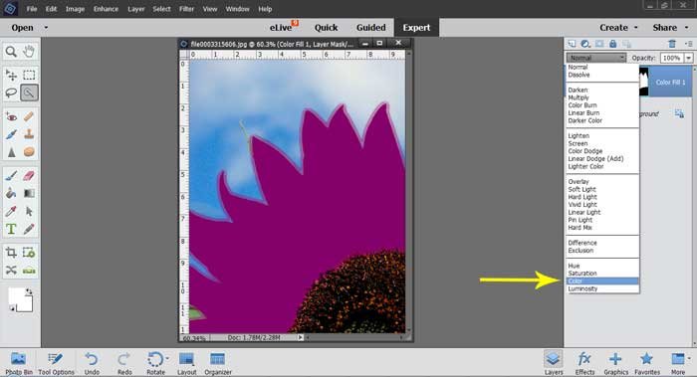The width and height of the screenshot is (697, 377).
Task: Select the Smart Brush tool
Action: [x=11, y=134]
